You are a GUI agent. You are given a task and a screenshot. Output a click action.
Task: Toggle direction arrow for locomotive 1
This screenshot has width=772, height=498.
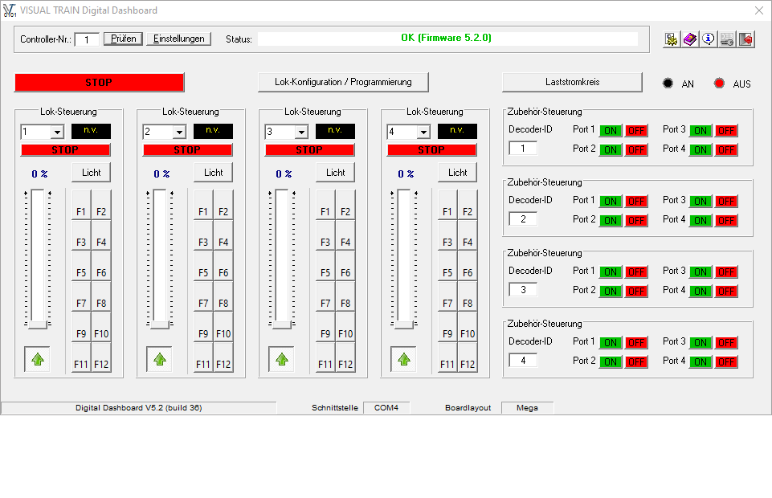tap(37, 359)
